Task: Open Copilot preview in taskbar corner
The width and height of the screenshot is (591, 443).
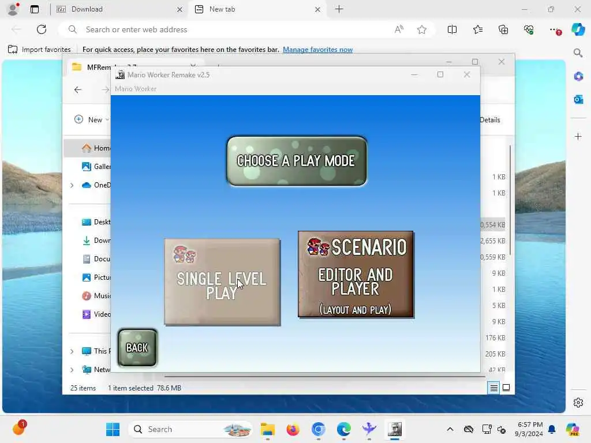Action: (x=573, y=429)
